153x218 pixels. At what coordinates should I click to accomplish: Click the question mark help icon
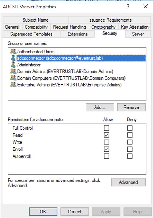pos(128,6)
